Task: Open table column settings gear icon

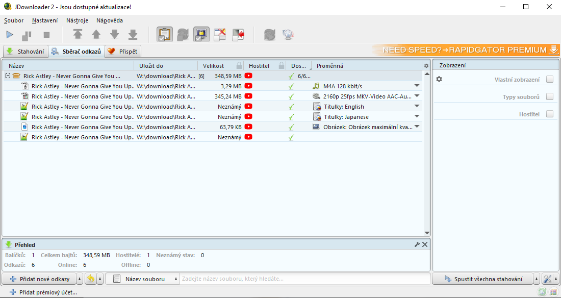Action: pos(426,66)
